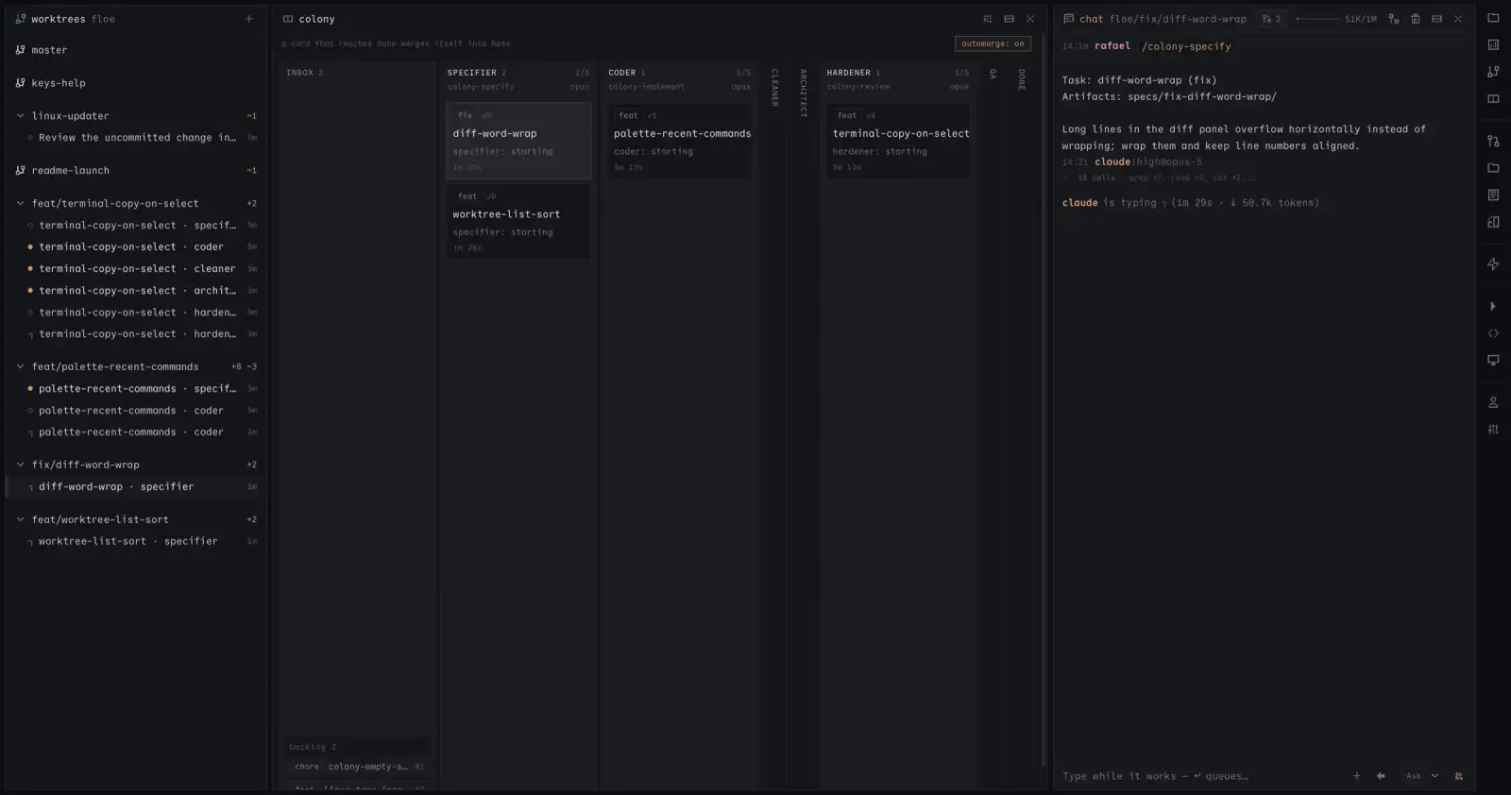
Task: Open the notes document icon in right sidebar
Action: 1493,195
